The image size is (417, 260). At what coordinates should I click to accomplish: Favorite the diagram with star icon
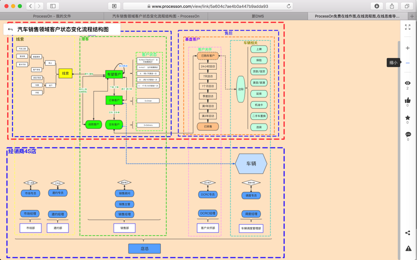408,118
